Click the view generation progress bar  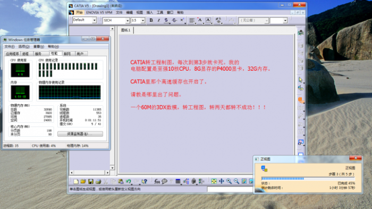(x=308, y=179)
